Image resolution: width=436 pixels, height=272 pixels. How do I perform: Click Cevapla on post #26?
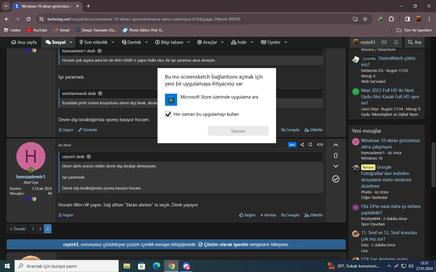(x=290, y=215)
